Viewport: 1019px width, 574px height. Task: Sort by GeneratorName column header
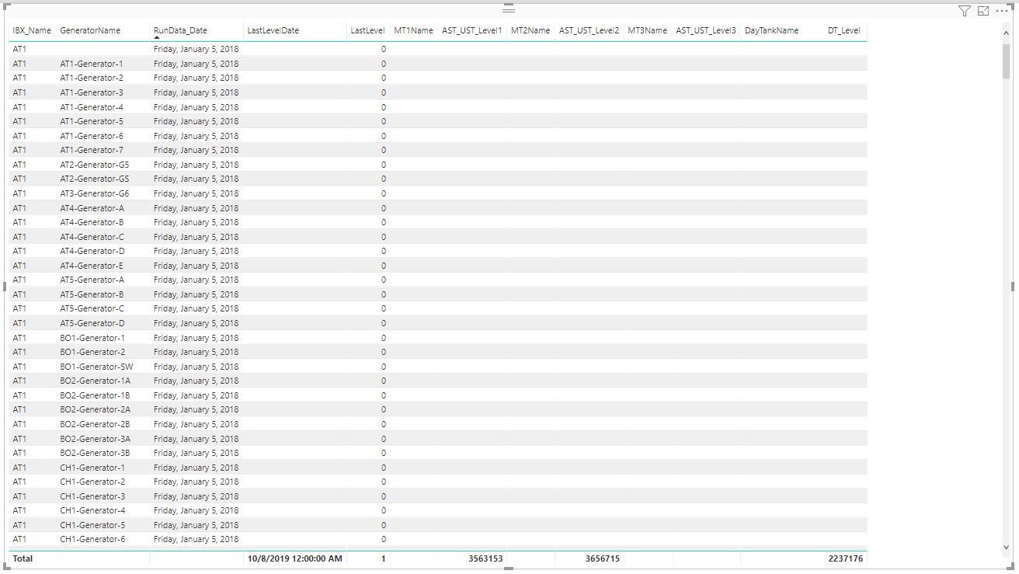[x=90, y=30]
